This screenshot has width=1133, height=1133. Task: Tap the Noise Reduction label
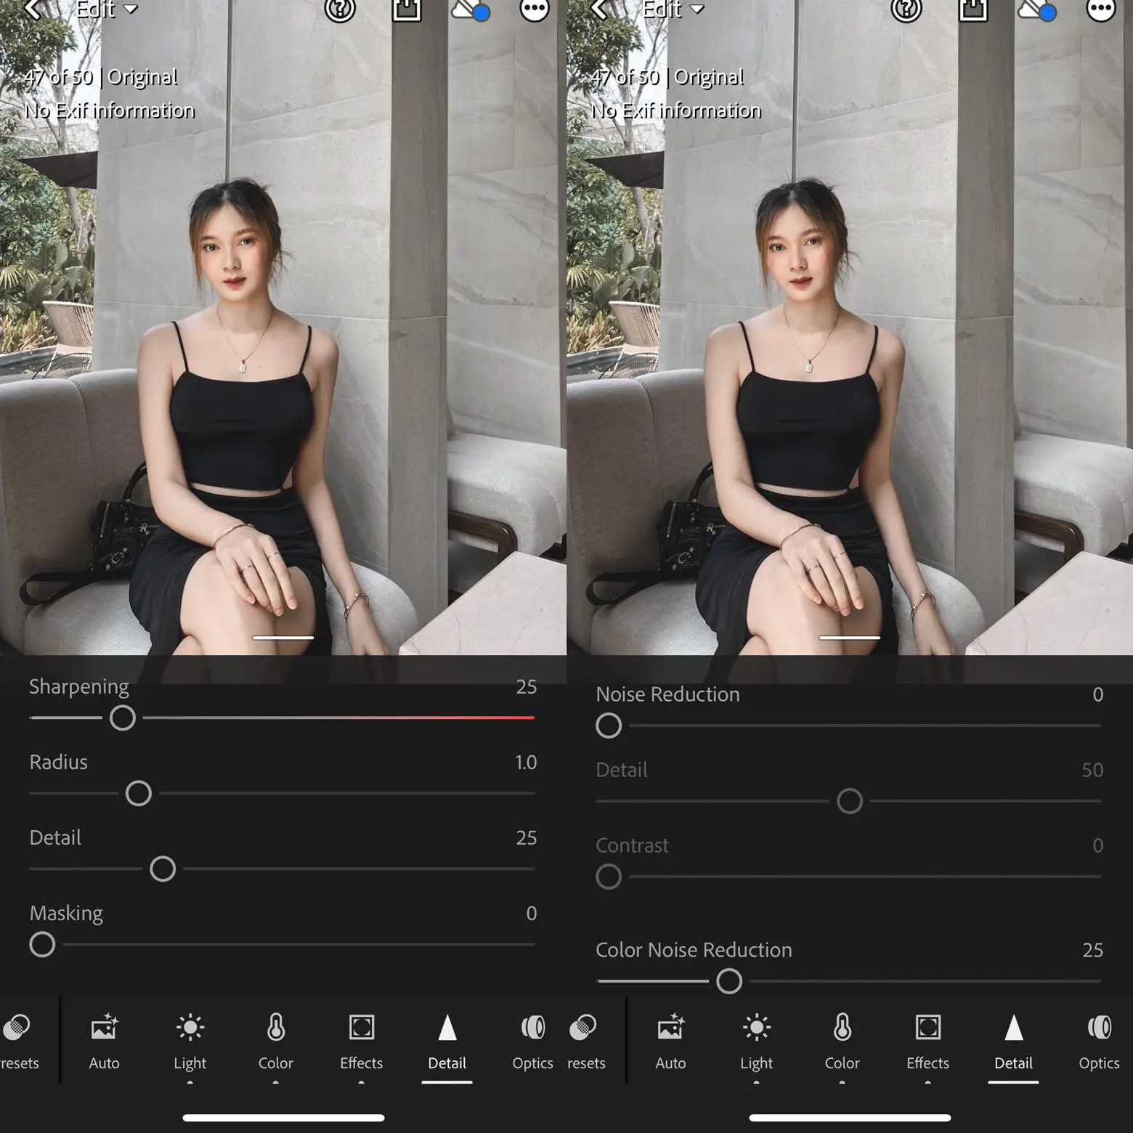click(x=666, y=694)
